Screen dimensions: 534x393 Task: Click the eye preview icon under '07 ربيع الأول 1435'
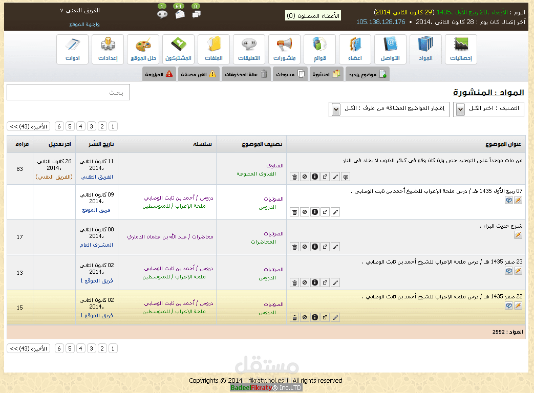[509, 200]
